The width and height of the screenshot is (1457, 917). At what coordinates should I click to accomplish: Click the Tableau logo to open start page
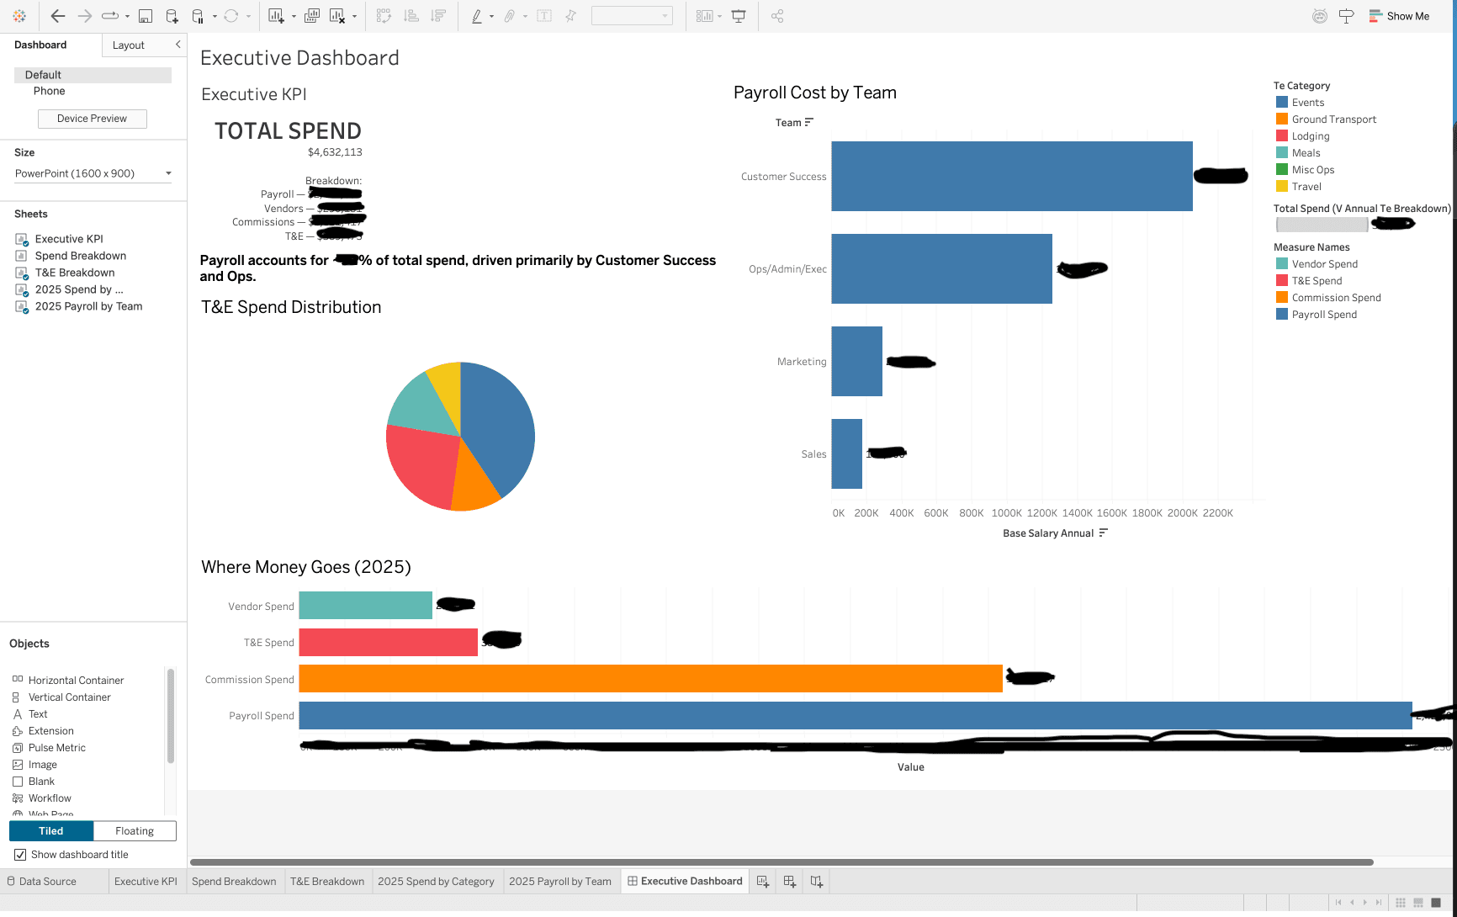coord(19,15)
